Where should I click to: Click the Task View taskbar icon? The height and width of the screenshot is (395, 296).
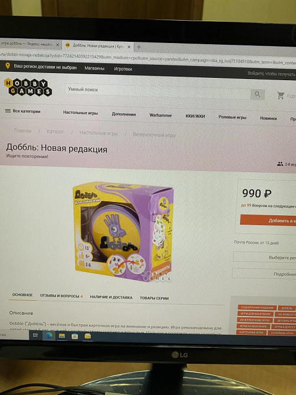click(35, 335)
